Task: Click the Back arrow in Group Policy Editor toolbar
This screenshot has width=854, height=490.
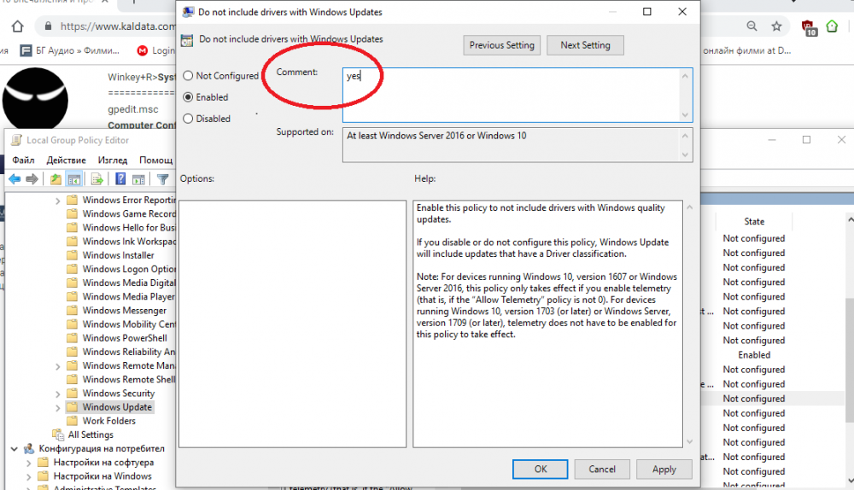Action: tap(15, 179)
